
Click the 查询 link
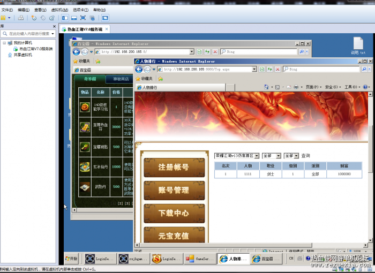tap(305, 156)
